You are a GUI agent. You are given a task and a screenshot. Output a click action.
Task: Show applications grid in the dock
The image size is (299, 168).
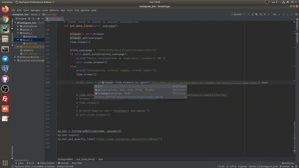(x=5, y=163)
